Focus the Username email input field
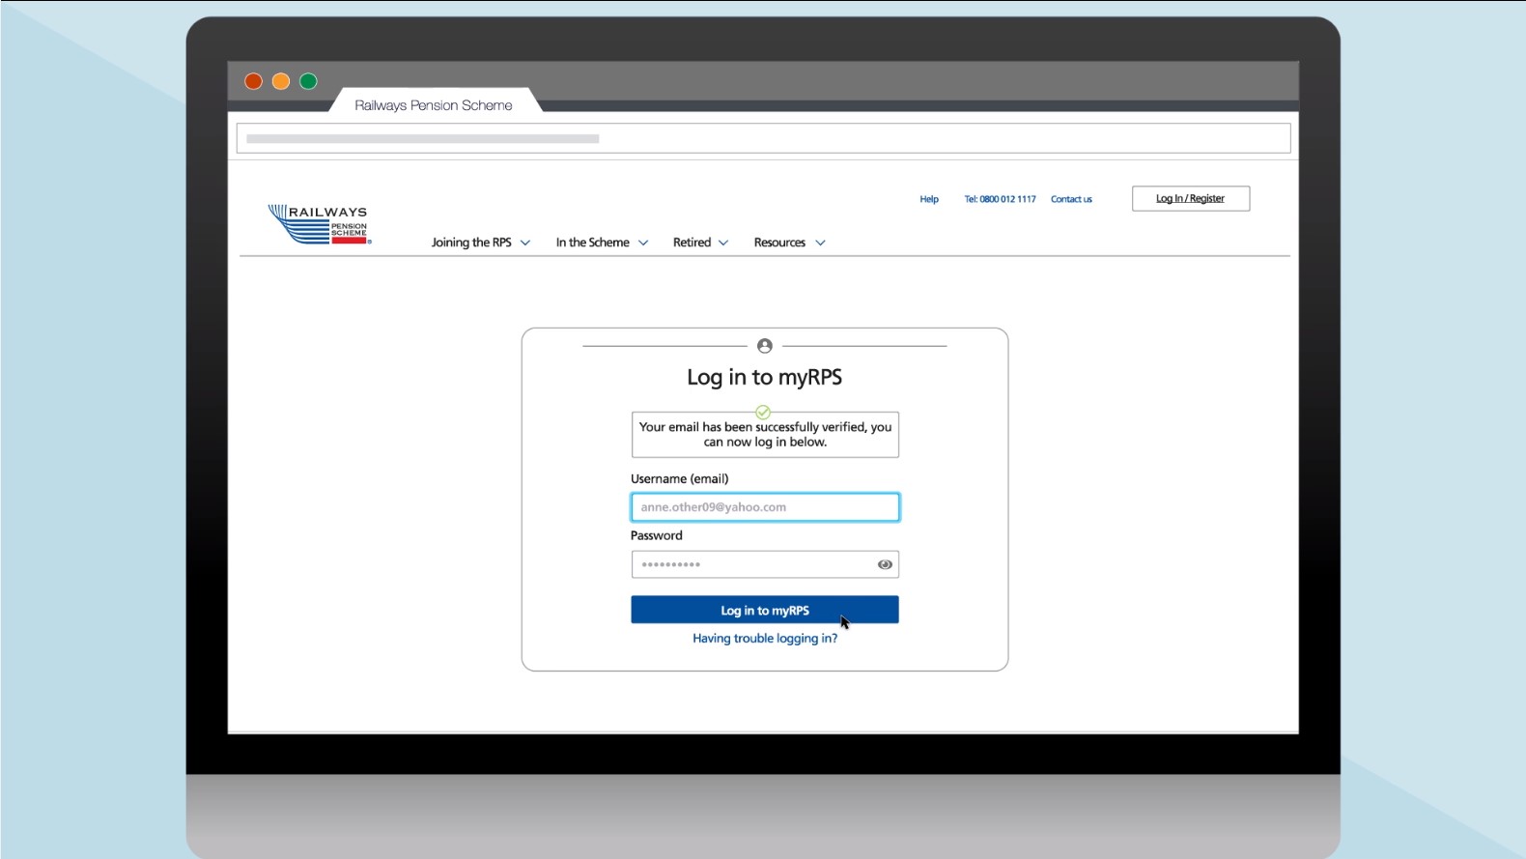This screenshot has width=1526, height=859. coord(765,507)
